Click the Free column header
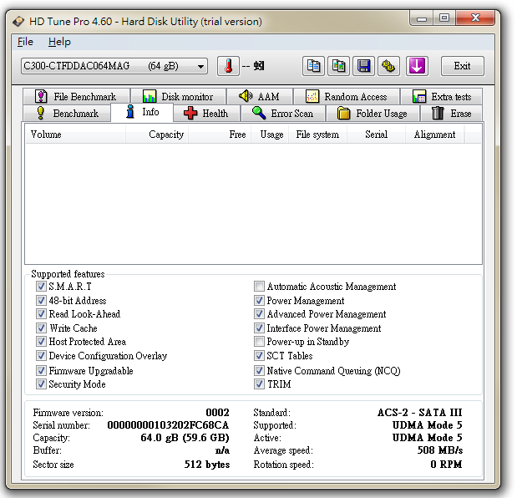Screen dimensions: 517x498 coord(220,135)
